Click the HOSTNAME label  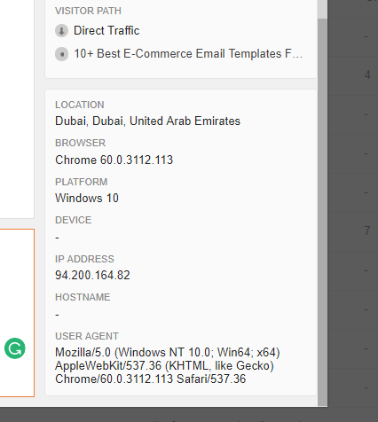(x=83, y=297)
